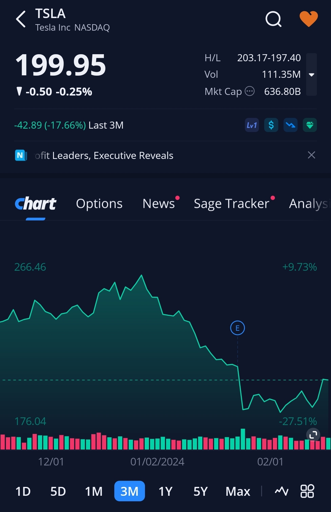Tap the 02/01 date label

pos(270,461)
